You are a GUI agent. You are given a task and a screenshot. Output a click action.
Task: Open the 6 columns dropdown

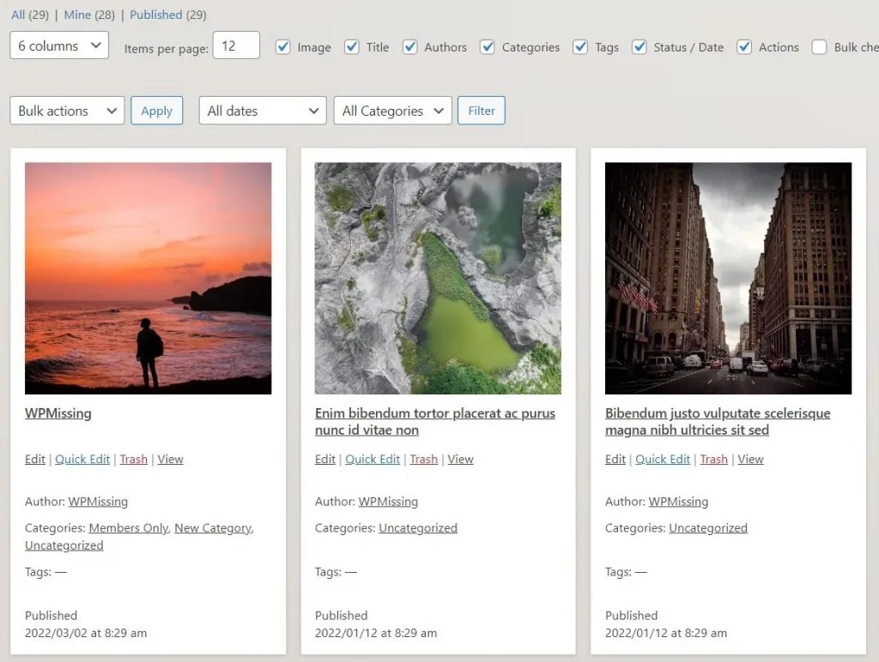pos(58,45)
